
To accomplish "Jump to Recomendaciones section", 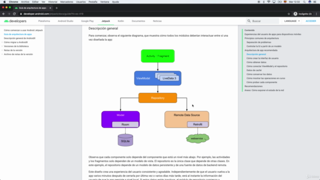I will 253,86.
